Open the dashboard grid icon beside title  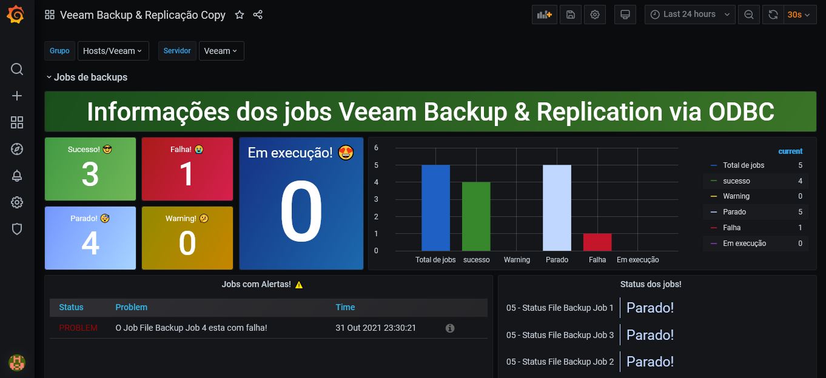coord(50,15)
